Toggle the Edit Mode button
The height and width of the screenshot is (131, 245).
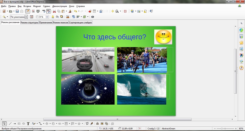(28, 11)
